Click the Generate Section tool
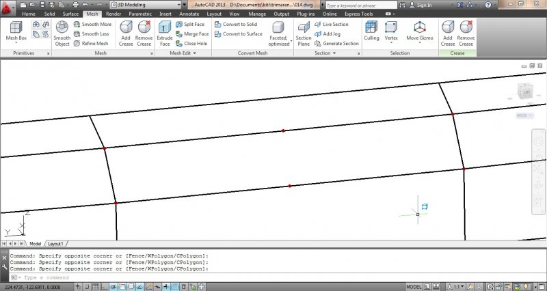The width and height of the screenshot is (547, 291). click(336, 44)
